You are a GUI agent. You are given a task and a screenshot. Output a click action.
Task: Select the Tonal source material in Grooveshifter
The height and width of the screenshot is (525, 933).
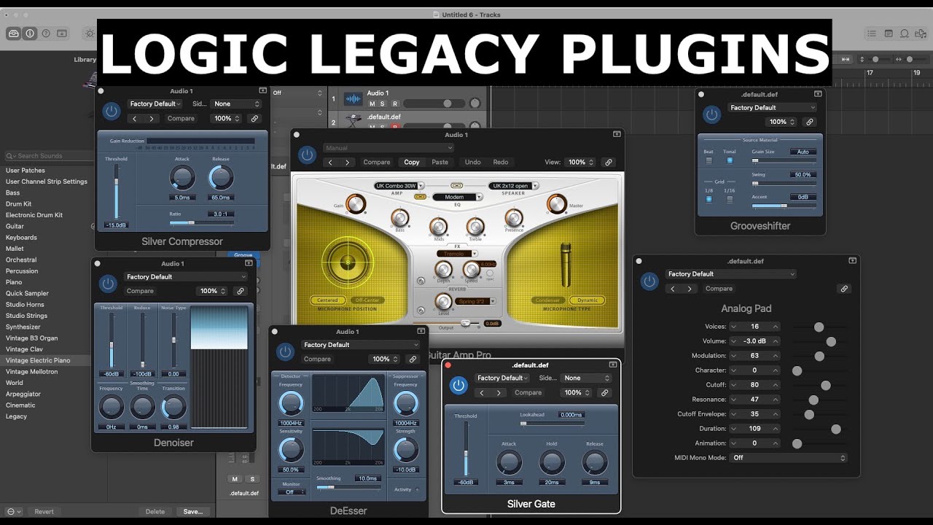pyautogui.click(x=730, y=160)
